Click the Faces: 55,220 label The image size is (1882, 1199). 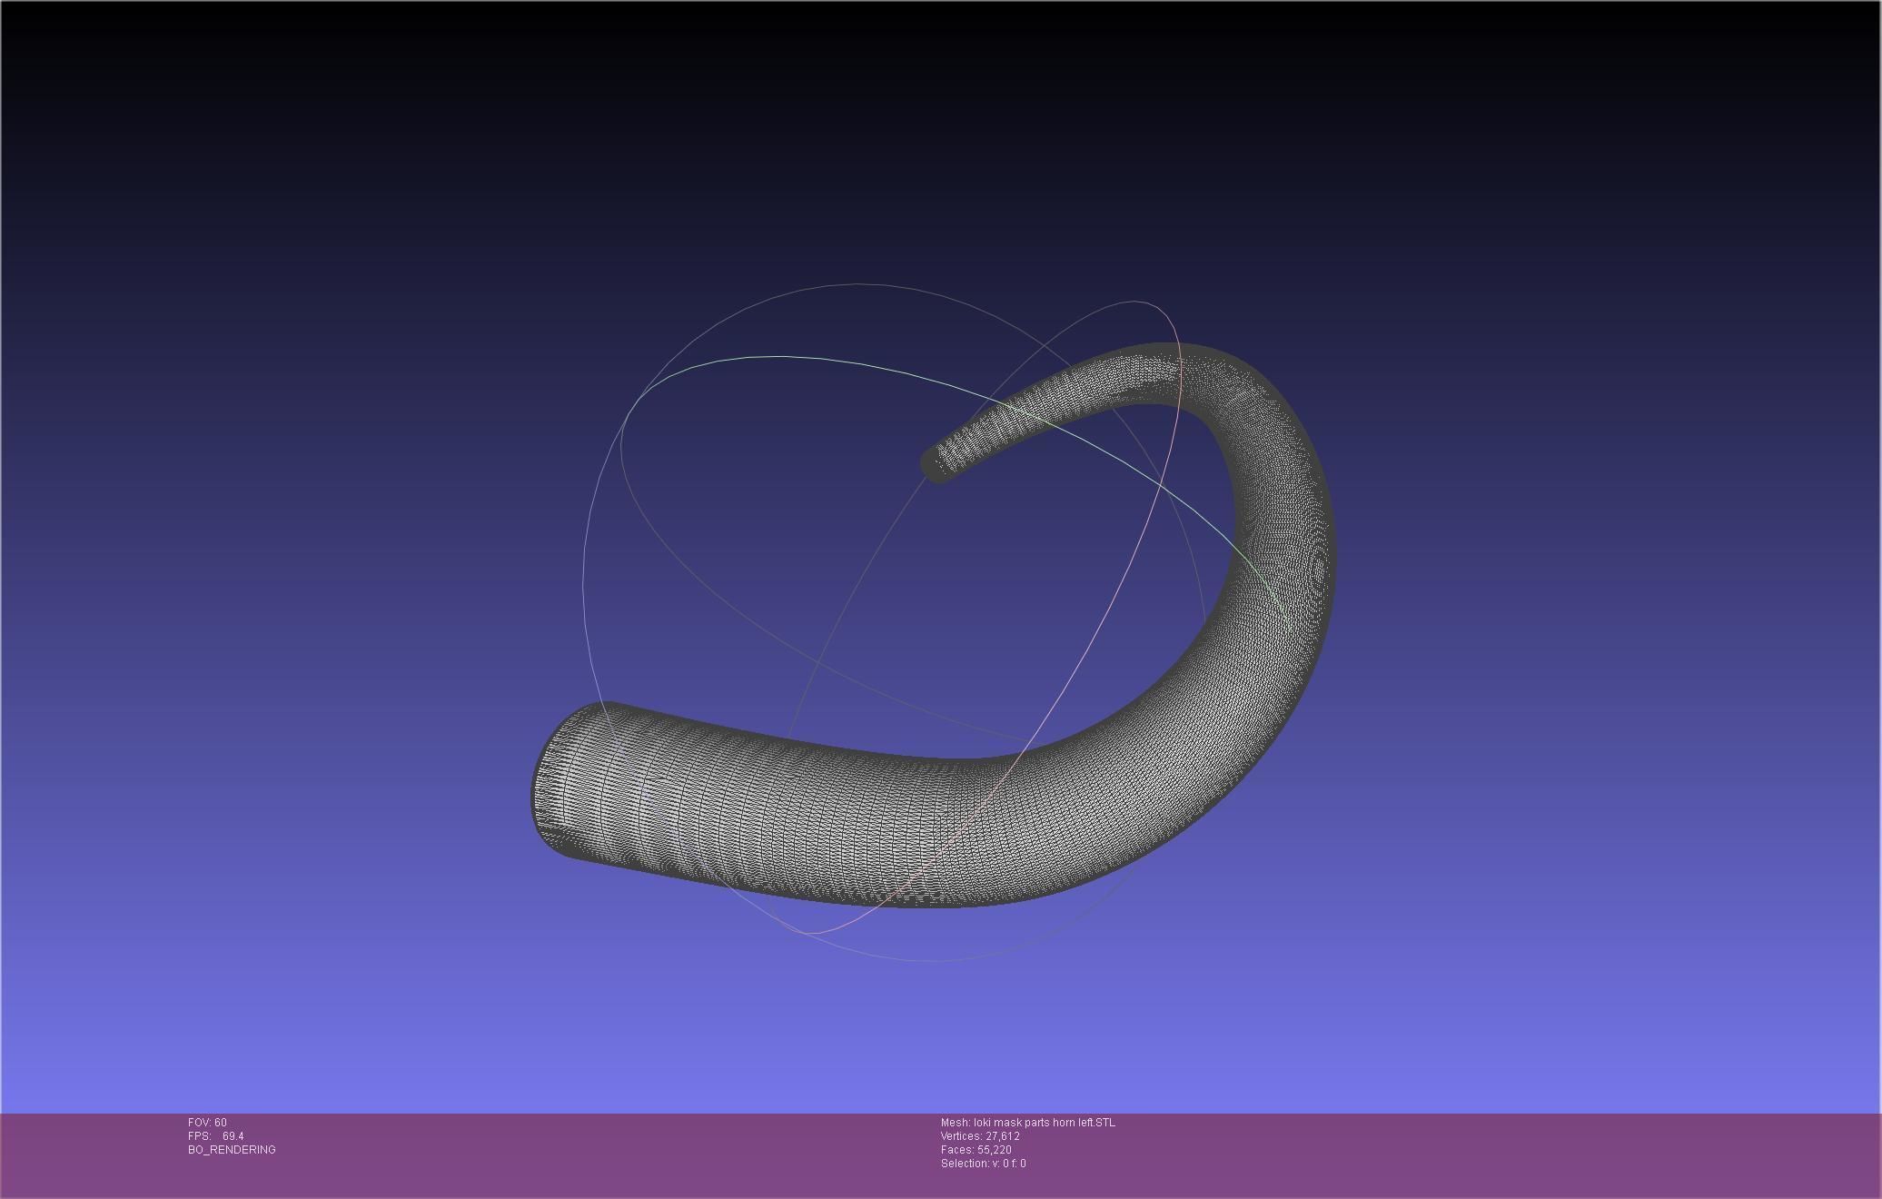pos(976,1150)
